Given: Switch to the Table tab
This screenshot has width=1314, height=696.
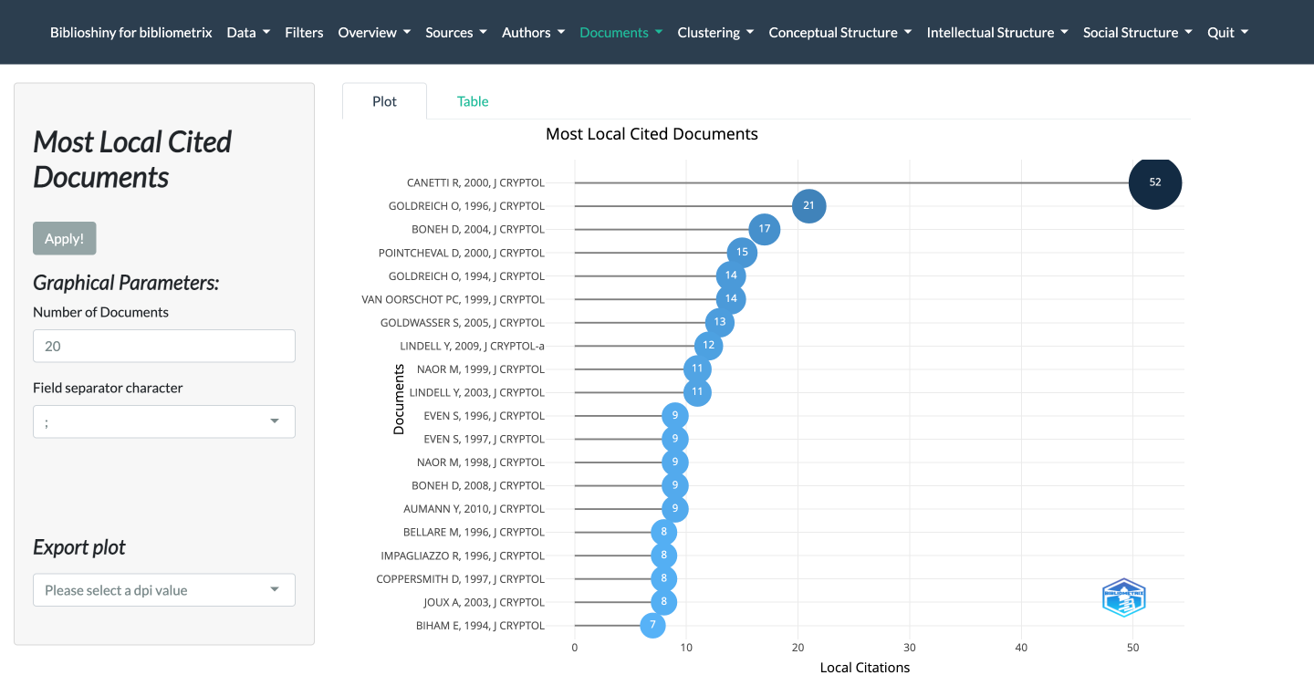Looking at the screenshot, I should [x=473, y=101].
